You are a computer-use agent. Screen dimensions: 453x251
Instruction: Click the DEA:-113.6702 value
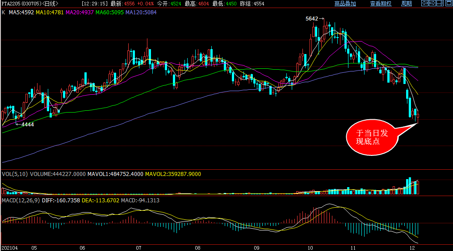101,201
